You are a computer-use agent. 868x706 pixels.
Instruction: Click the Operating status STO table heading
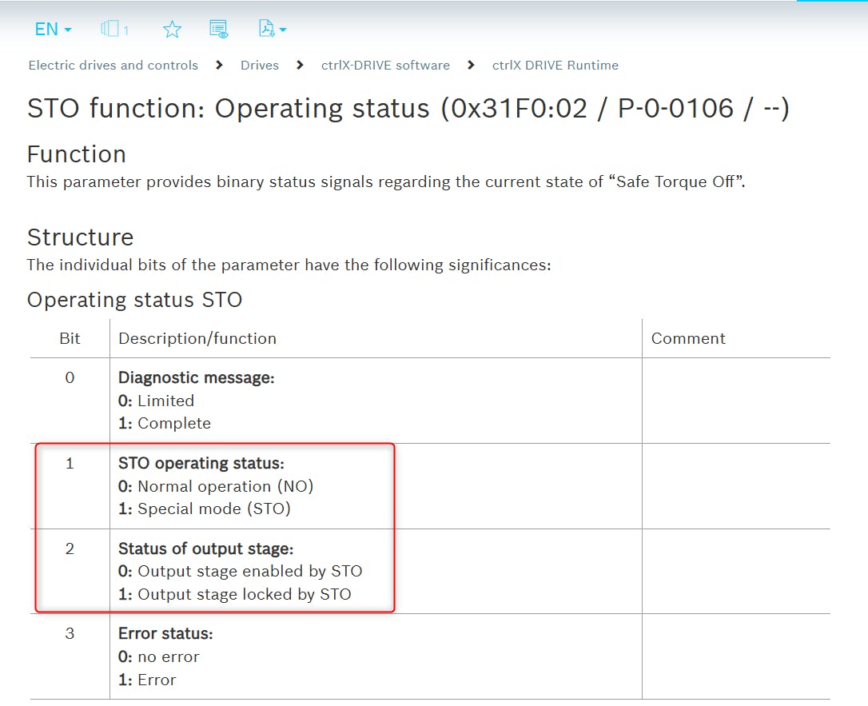(134, 300)
